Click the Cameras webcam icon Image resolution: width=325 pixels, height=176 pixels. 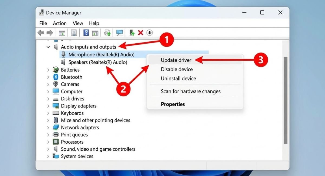(56, 84)
